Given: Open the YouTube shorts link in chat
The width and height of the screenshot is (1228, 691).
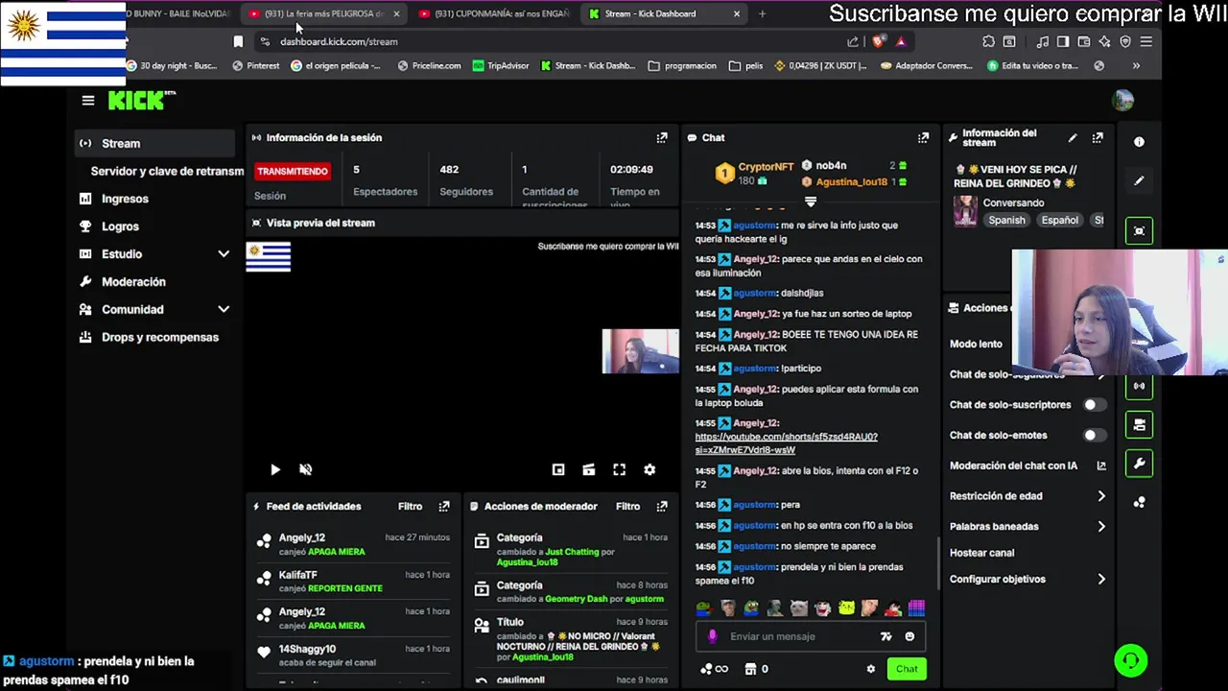Looking at the screenshot, I should click(786, 443).
